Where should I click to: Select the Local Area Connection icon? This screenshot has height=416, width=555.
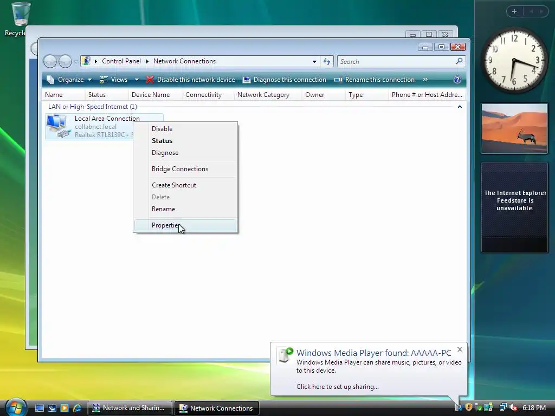pos(57,126)
